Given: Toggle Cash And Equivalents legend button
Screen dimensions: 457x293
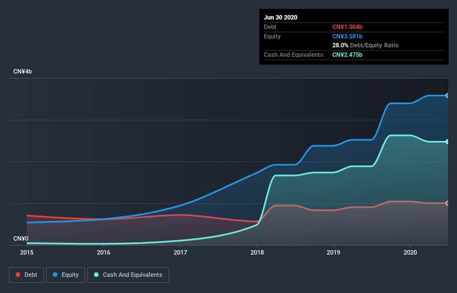Looking at the screenshot, I should point(128,275).
